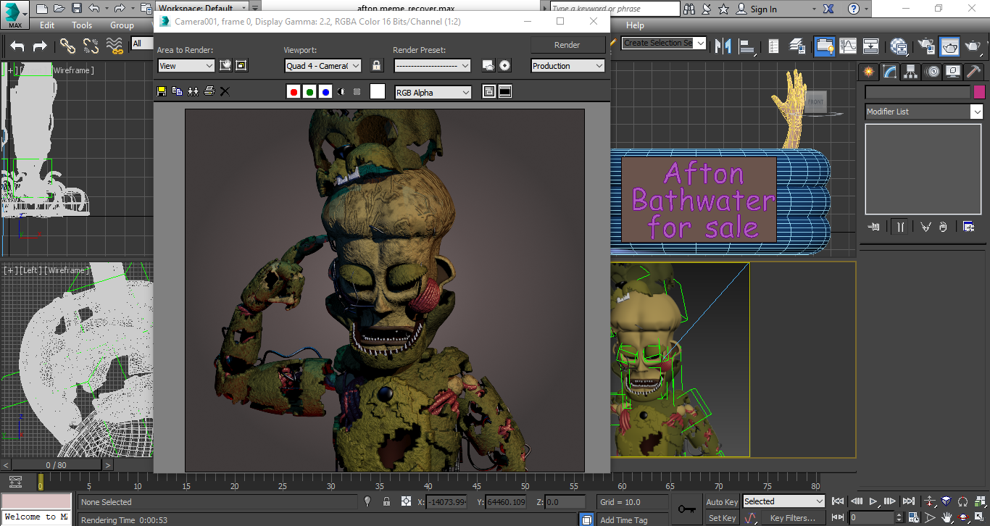Clear the rendered image with X icon

[225, 91]
